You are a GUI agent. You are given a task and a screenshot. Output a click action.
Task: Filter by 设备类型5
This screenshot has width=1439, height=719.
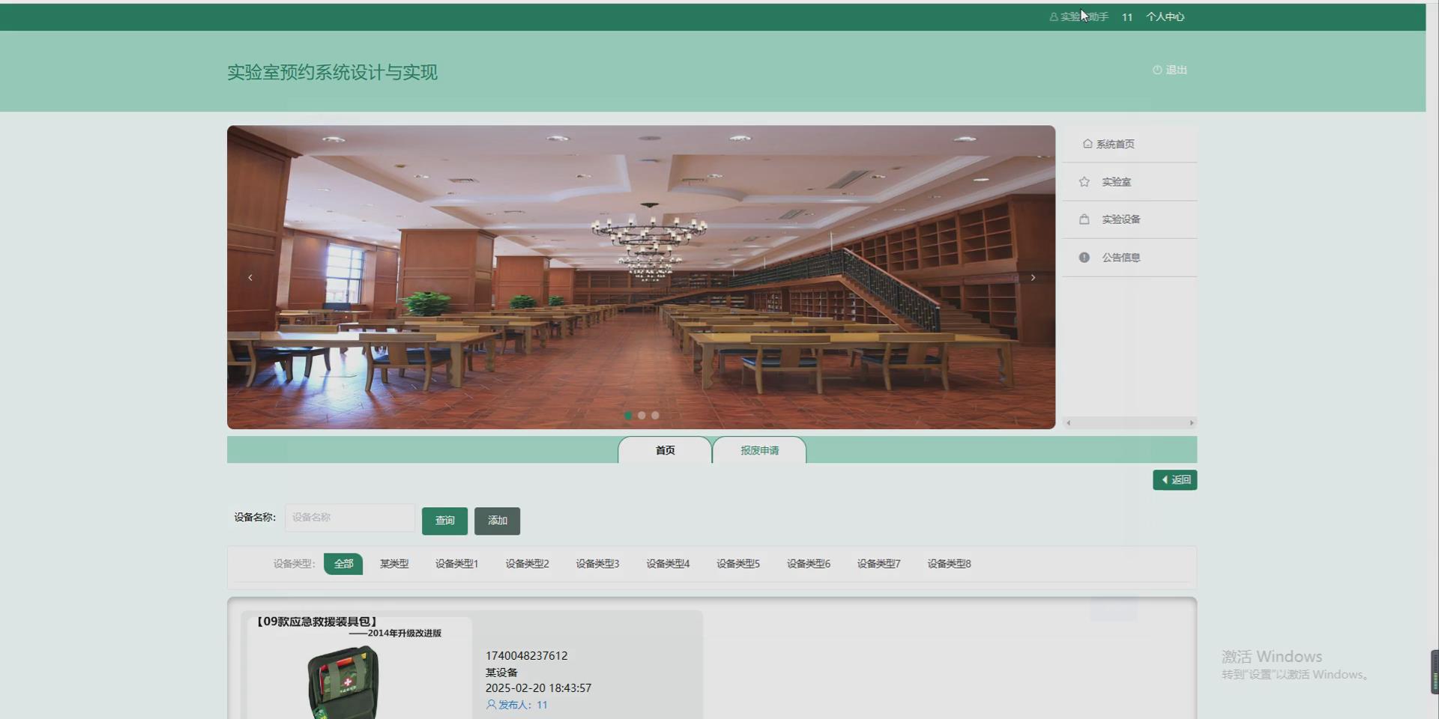[738, 564]
